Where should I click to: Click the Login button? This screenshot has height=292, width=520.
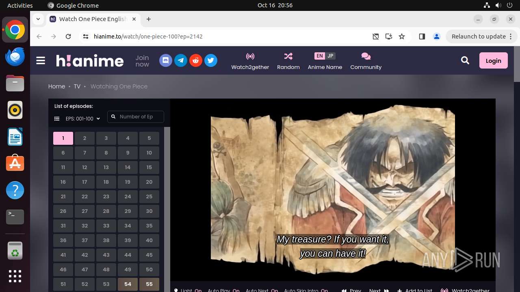493,60
